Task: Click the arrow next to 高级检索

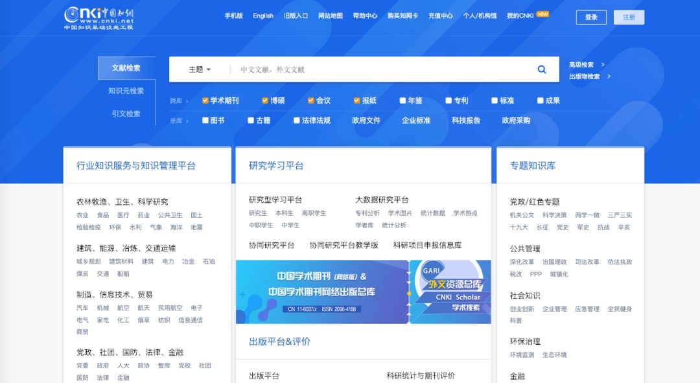Action: (x=603, y=65)
